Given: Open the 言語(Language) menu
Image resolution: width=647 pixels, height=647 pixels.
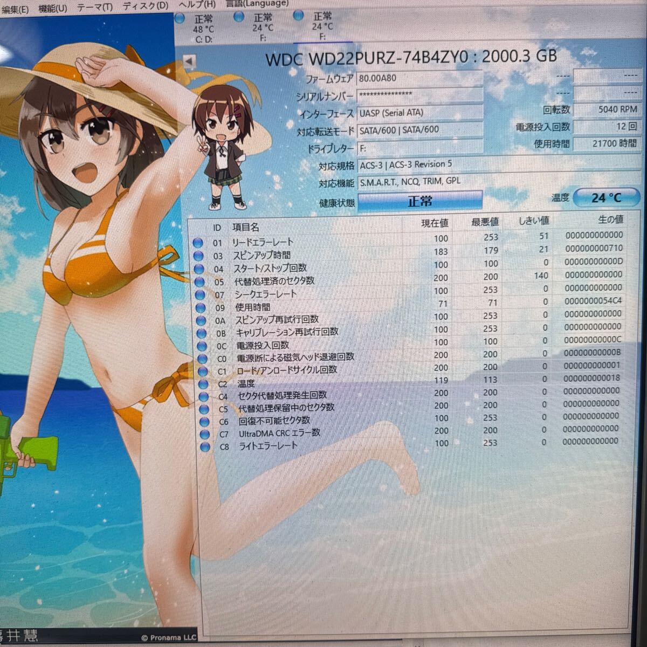Looking at the screenshot, I should (257, 3).
